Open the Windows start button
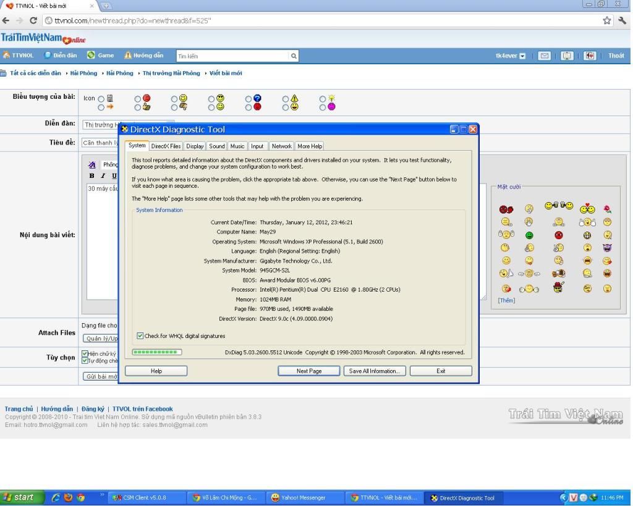The height and width of the screenshot is (506, 633). tap(22, 497)
